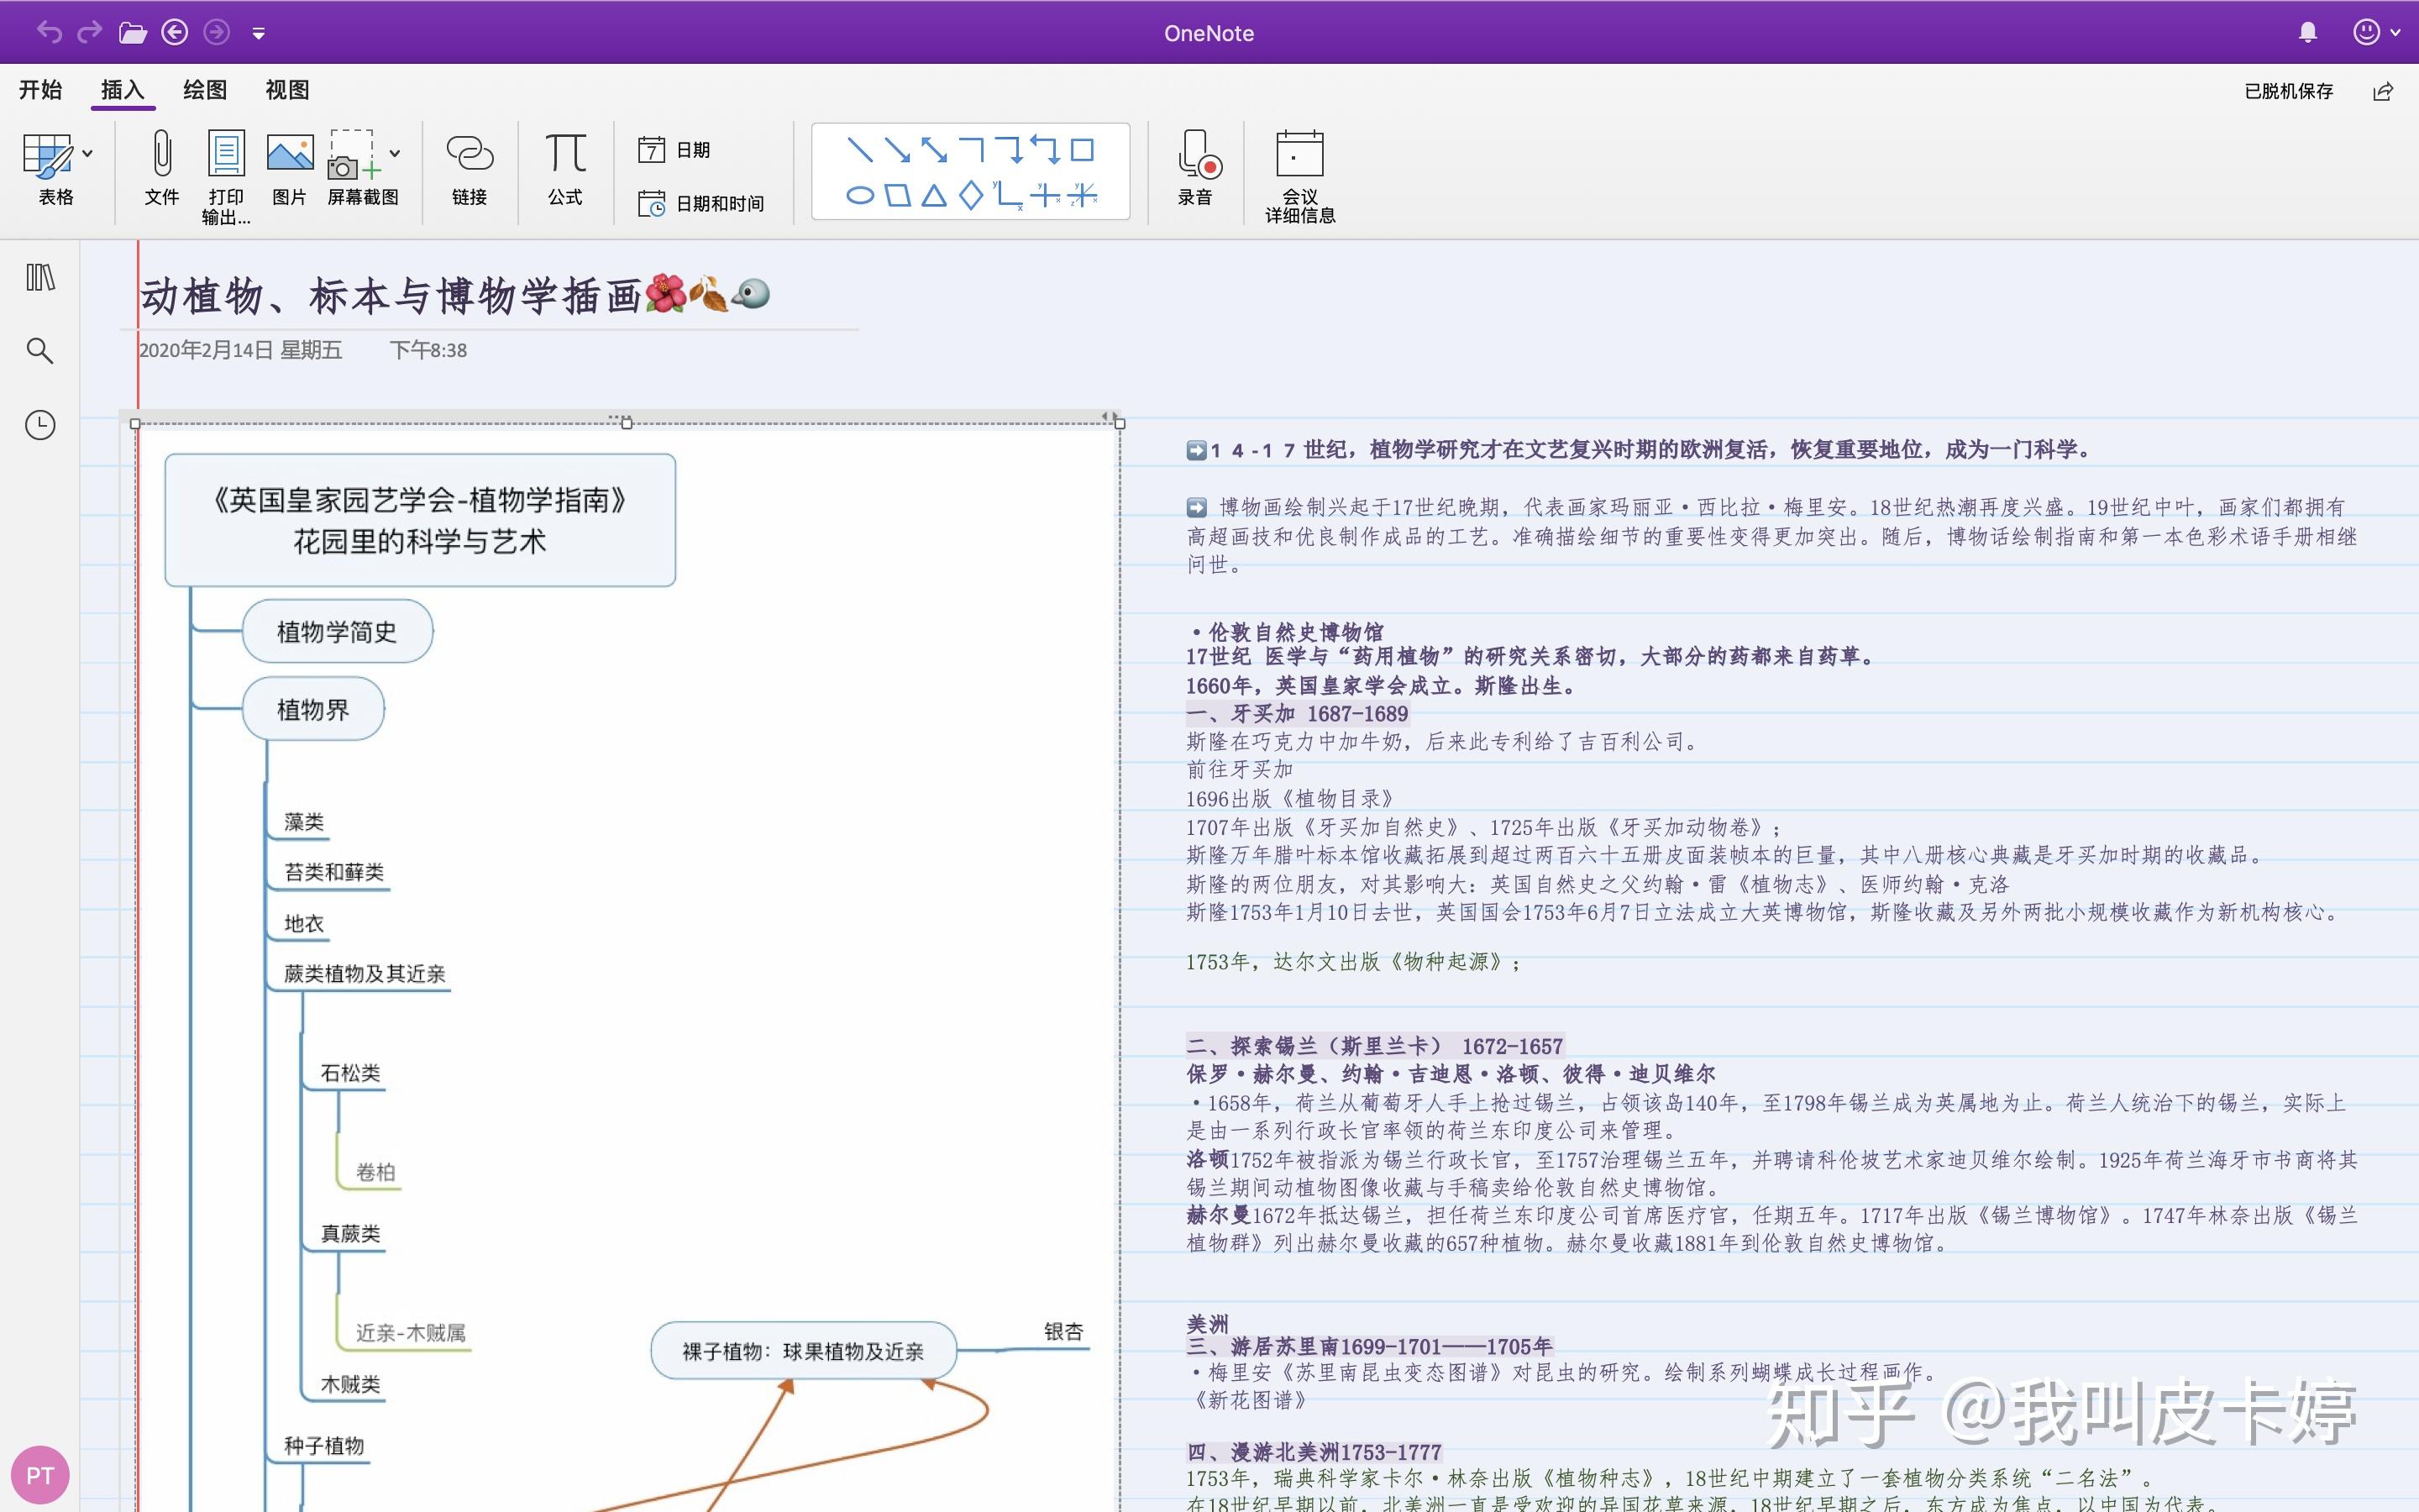
Task: Open the smiley feedback menu
Action: tap(2376, 33)
